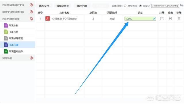Select the 原文件夹 output radio button
Screen dimensions: 184x104
point(125,6)
